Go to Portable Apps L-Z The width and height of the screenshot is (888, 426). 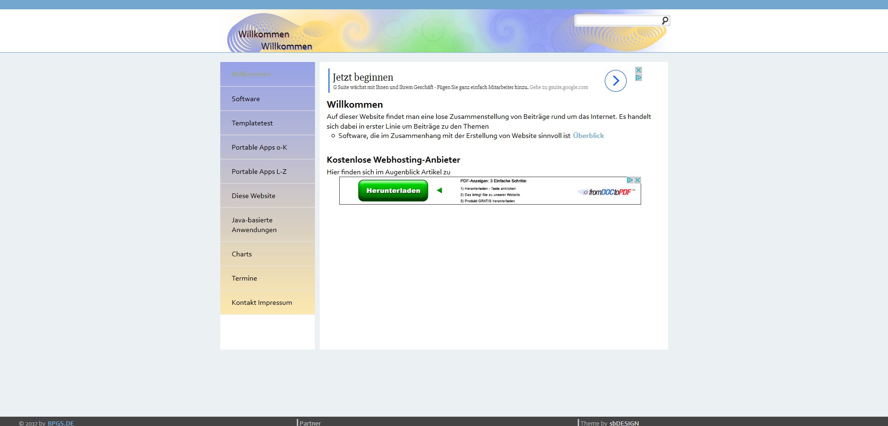click(x=259, y=172)
